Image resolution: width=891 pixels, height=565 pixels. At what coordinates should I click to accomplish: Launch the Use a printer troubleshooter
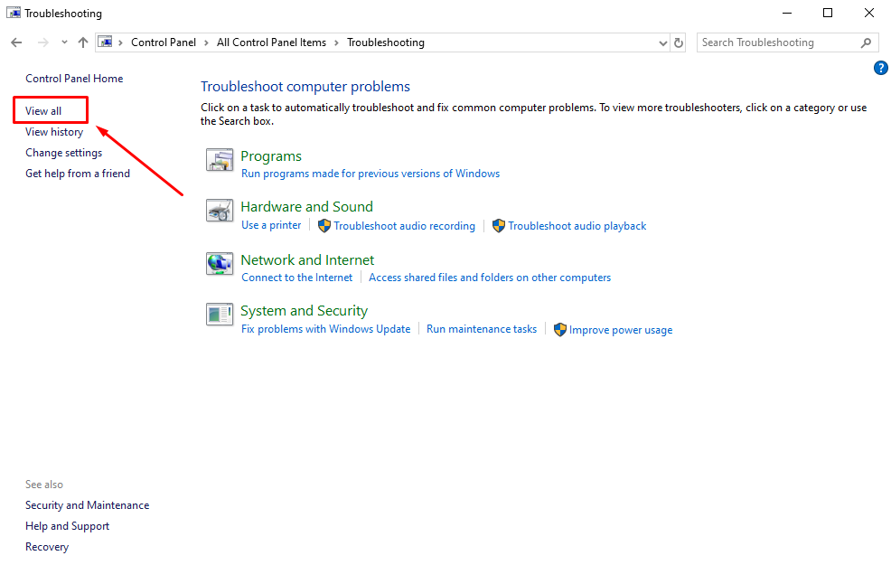click(271, 225)
